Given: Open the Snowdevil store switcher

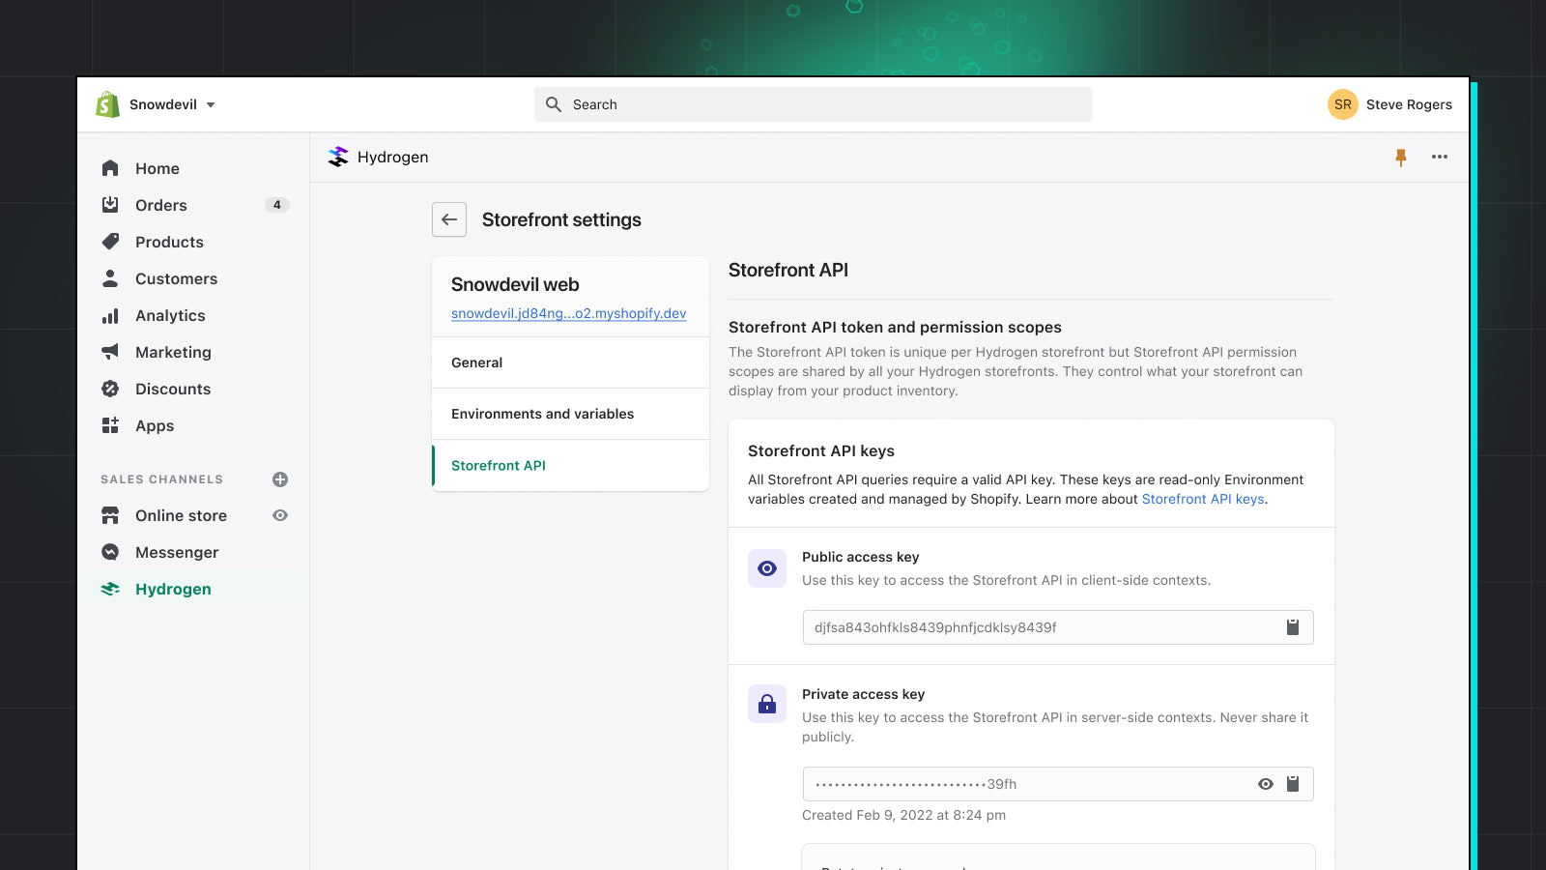Looking at the screenshot, I should [x=164, y=104].
